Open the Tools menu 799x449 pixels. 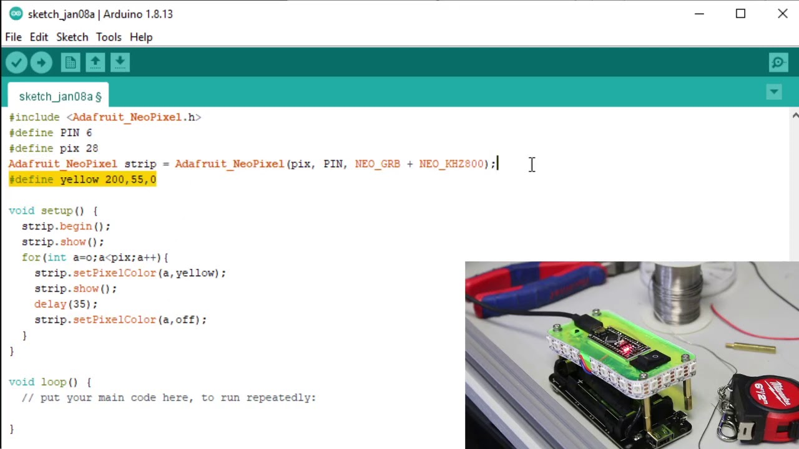109,37
